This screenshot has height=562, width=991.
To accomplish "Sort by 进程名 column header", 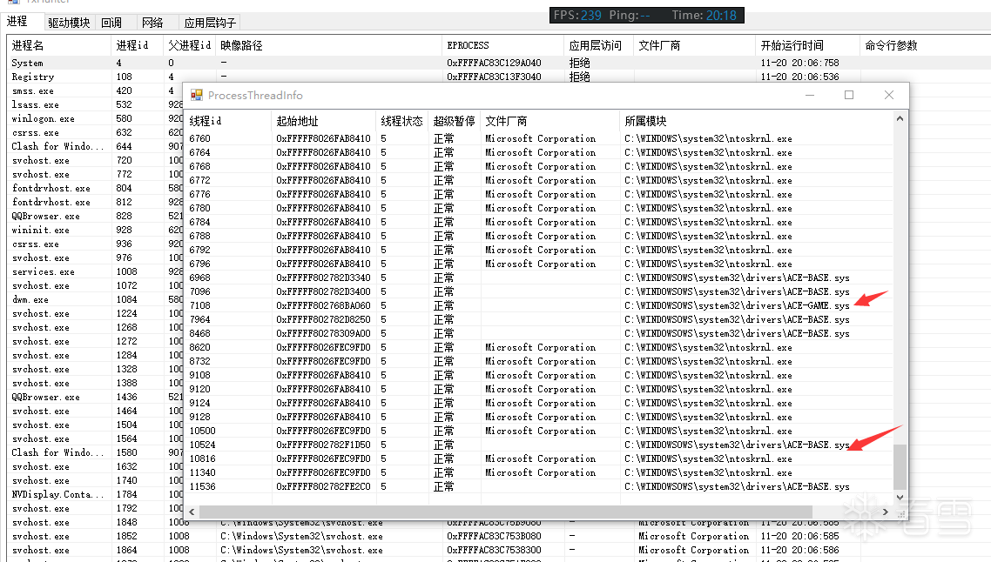I will 58,45.
